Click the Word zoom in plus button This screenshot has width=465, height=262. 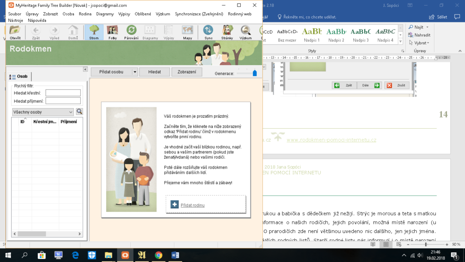coord(447,244)
